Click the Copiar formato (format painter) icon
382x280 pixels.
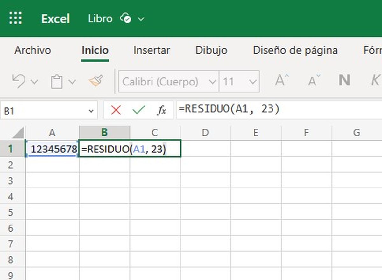tap(96, 81)
